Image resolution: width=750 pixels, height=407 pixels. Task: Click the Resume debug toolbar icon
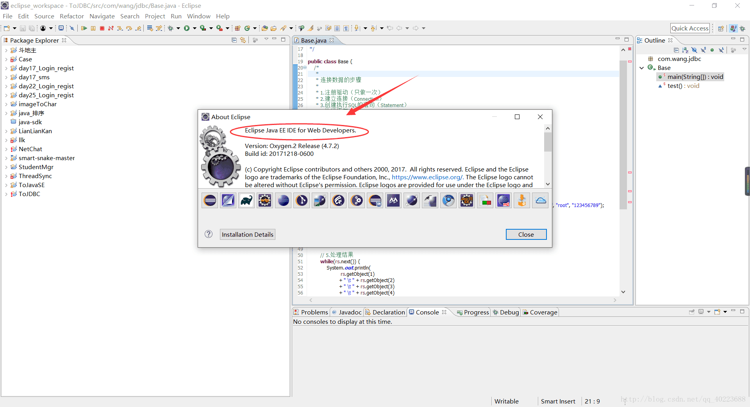84,28
